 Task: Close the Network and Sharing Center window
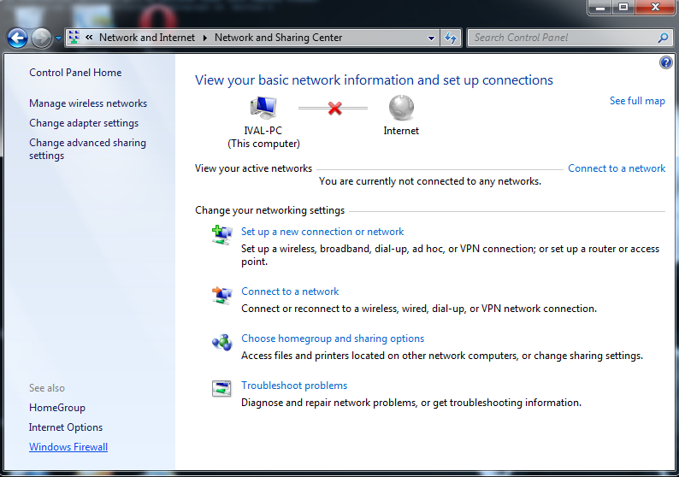tap(655, 8)
